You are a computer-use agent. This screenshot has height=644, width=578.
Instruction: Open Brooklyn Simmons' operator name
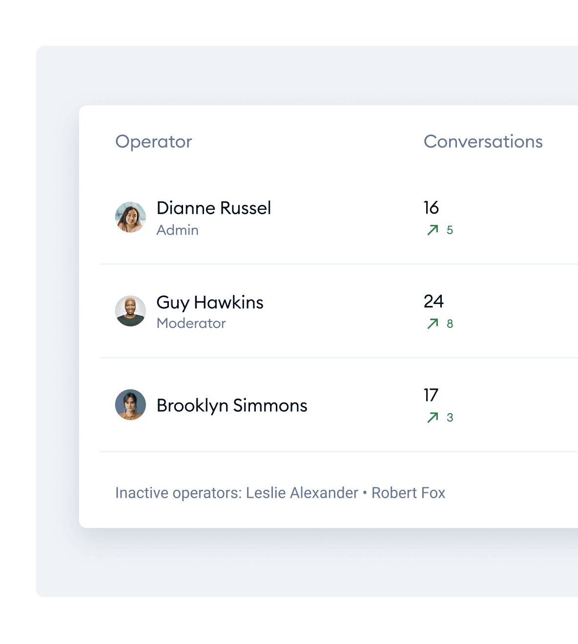(232, 405)
